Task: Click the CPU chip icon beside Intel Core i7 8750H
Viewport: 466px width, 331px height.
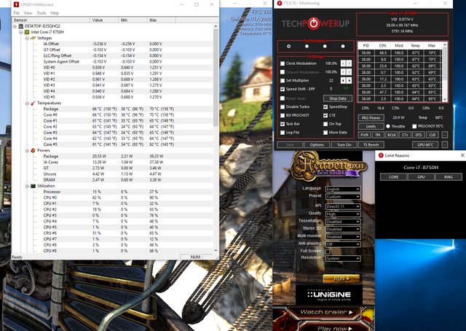Action: [x=27, y=32]
